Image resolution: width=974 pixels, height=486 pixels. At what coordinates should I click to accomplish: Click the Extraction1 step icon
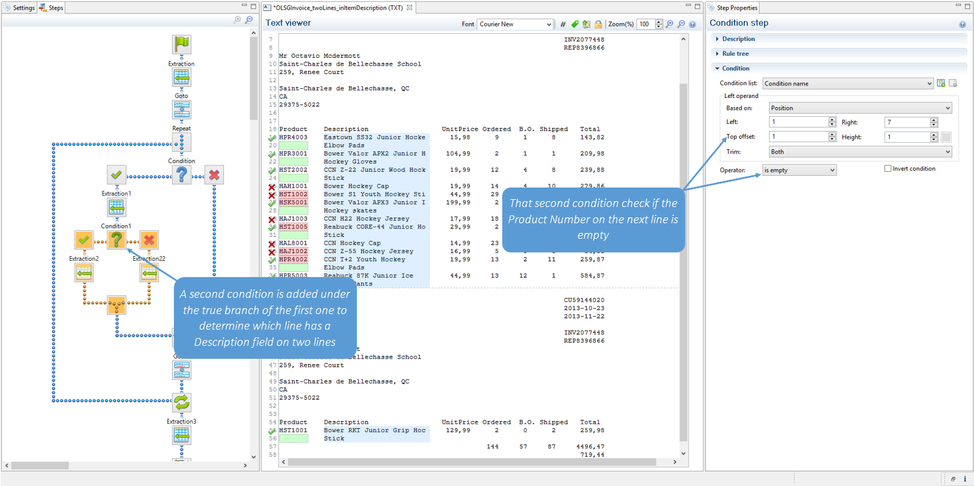[x=116, y=208]
